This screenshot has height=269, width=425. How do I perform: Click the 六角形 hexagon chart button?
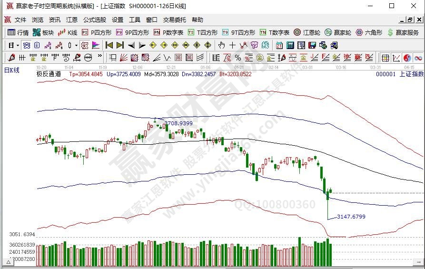[369, 32]
